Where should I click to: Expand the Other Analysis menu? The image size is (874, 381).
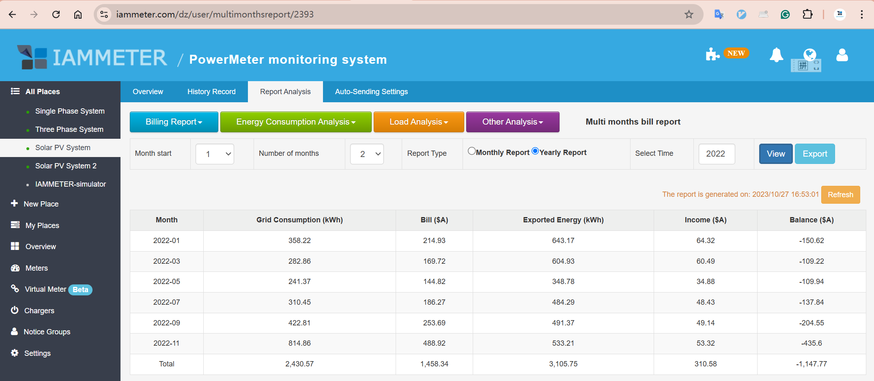pos(512,122)
